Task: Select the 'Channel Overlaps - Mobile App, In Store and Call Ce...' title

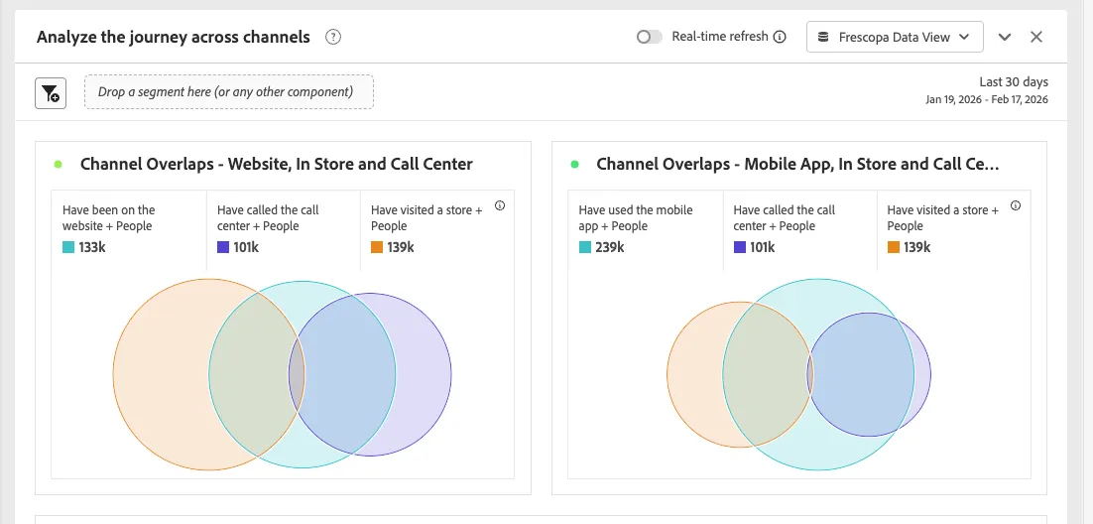Action: tap(798, 164)
